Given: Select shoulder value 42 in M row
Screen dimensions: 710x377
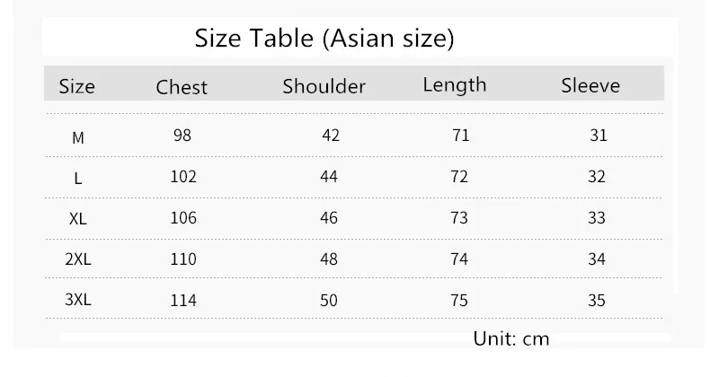Looking at the screenshot, I should pyautogui.click(x=331, y=136).
